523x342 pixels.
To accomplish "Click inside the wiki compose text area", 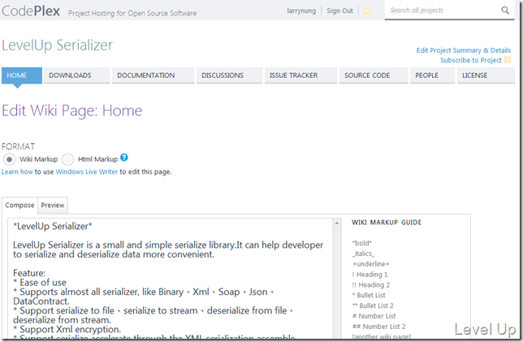I will click(x=170, y=279).
